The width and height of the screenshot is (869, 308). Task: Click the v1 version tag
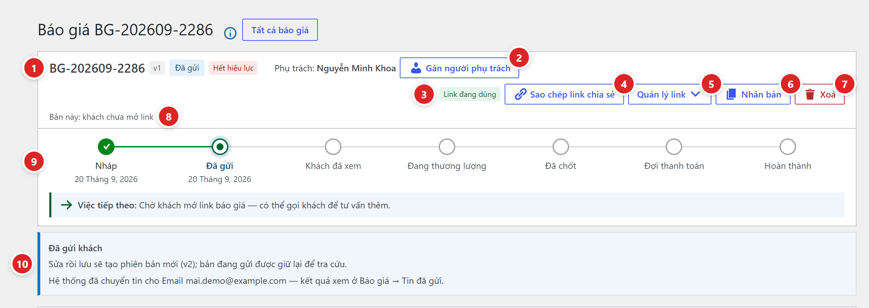click(157, 68)
